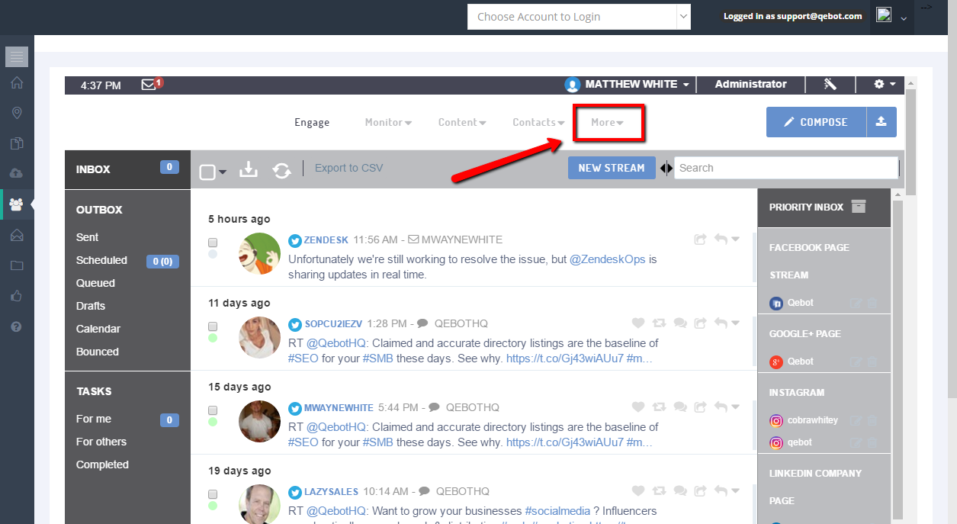
Task: Click the heart icon on SOPCU2IEZV tweet
Action: pos(638,323)
